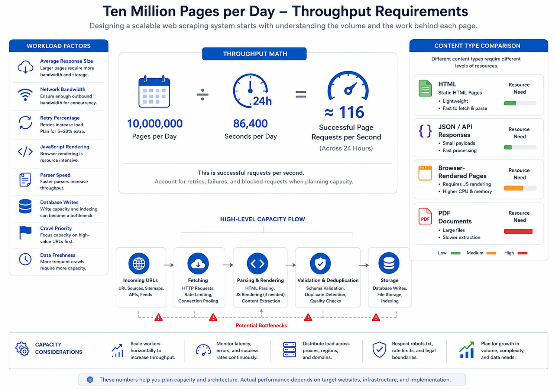Click the speedometer gauge icon above 116

pyautogui.click(x=348, y=86)
